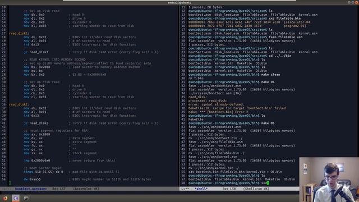Viewport: 359px width, 202px height.
Task: Click the 'mv ../src/asm/fileTable.bin ./' line
Action: coord(217,153)
